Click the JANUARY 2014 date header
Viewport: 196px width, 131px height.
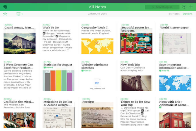97,14
